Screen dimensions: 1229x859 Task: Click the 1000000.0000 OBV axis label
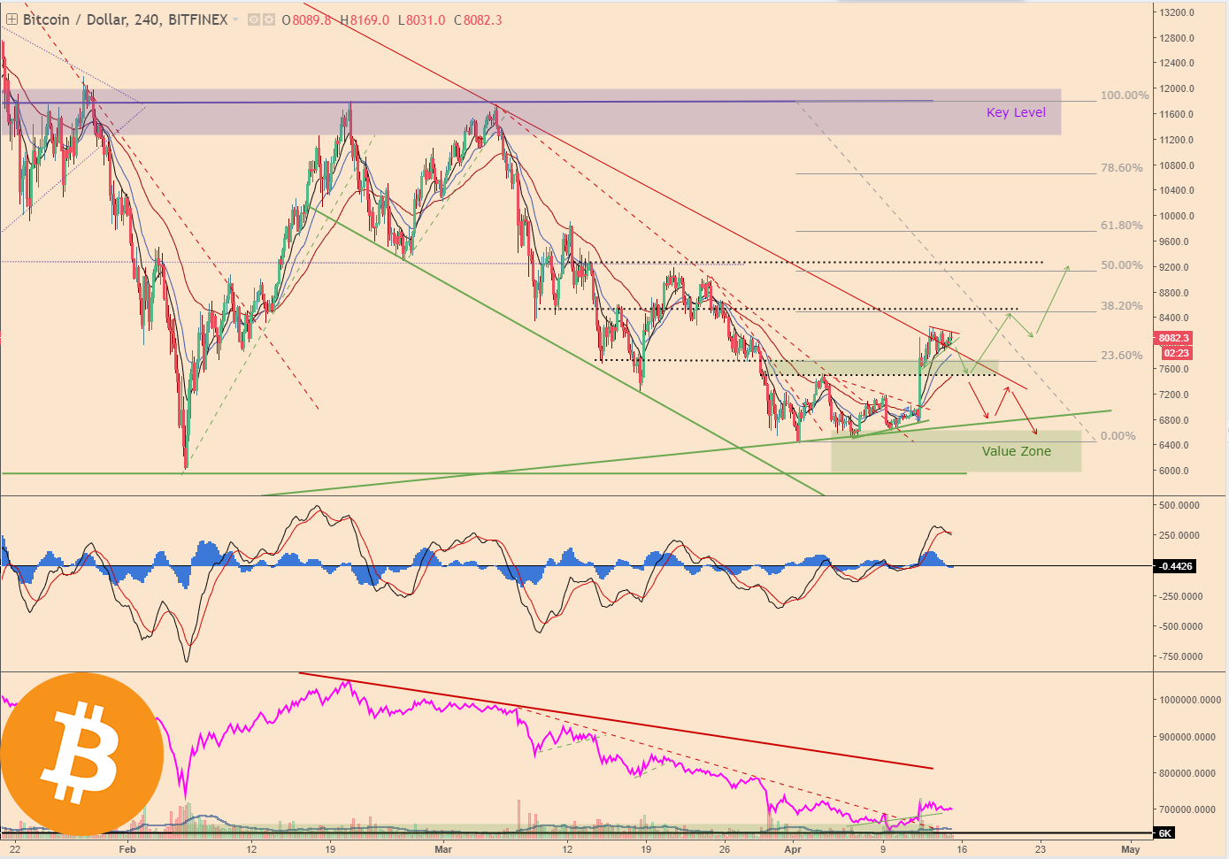[1189, 700]
